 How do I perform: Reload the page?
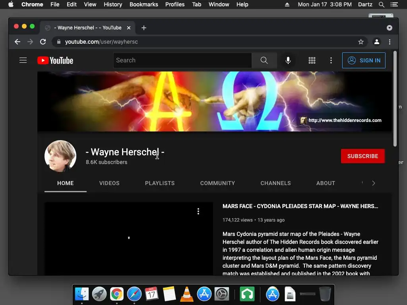tap(43, 42)
